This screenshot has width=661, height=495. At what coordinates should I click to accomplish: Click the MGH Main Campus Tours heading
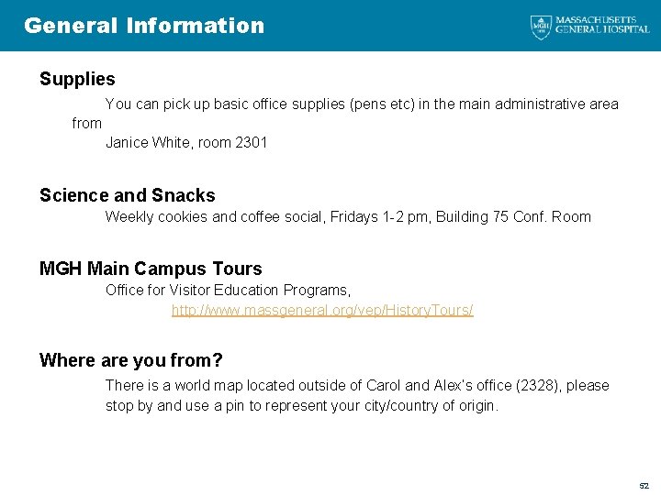pyautogui.click(x=151, y=268)
